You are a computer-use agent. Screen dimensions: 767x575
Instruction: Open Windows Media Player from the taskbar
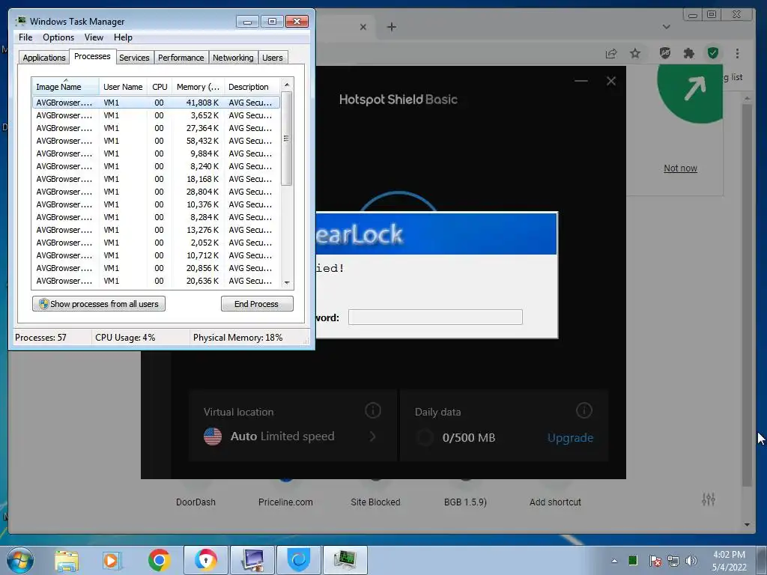pyautogui.click(x=112, y=560)
